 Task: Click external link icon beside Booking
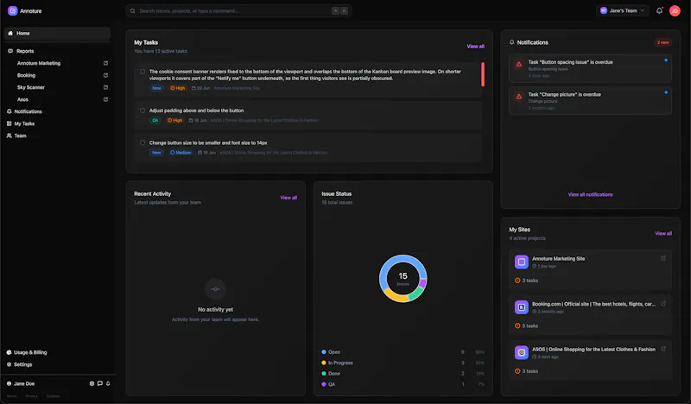click(x=105, y=75)
